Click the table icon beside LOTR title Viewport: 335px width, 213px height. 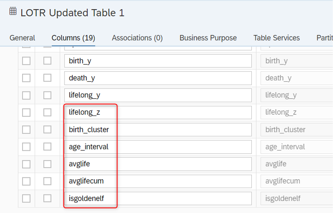point(13,12)
